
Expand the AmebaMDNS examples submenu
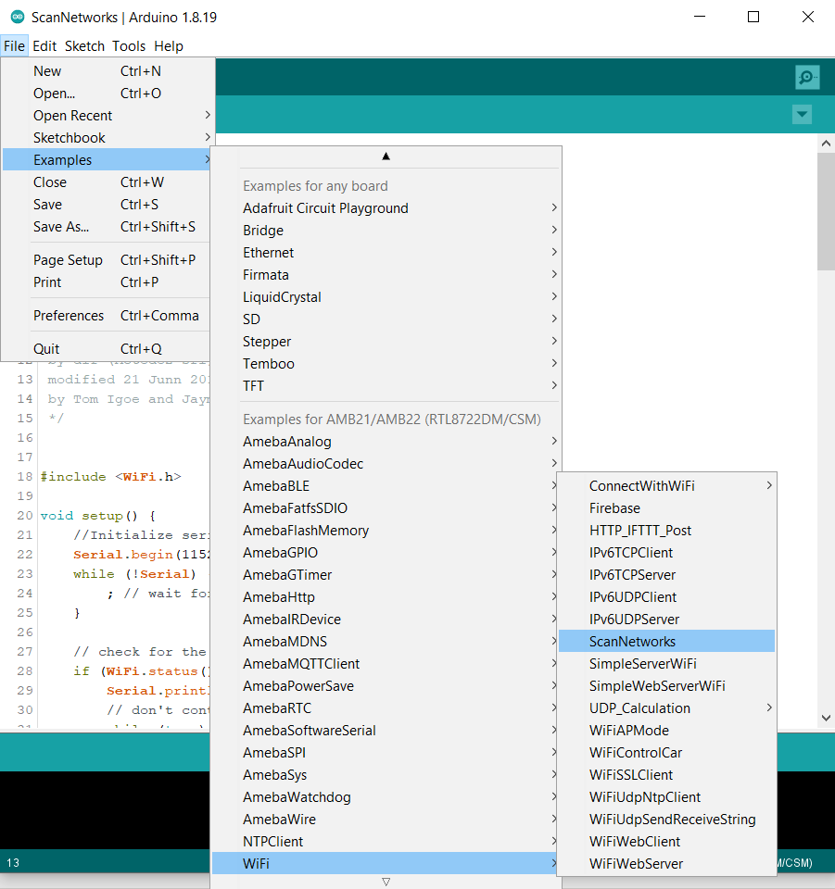386,641
